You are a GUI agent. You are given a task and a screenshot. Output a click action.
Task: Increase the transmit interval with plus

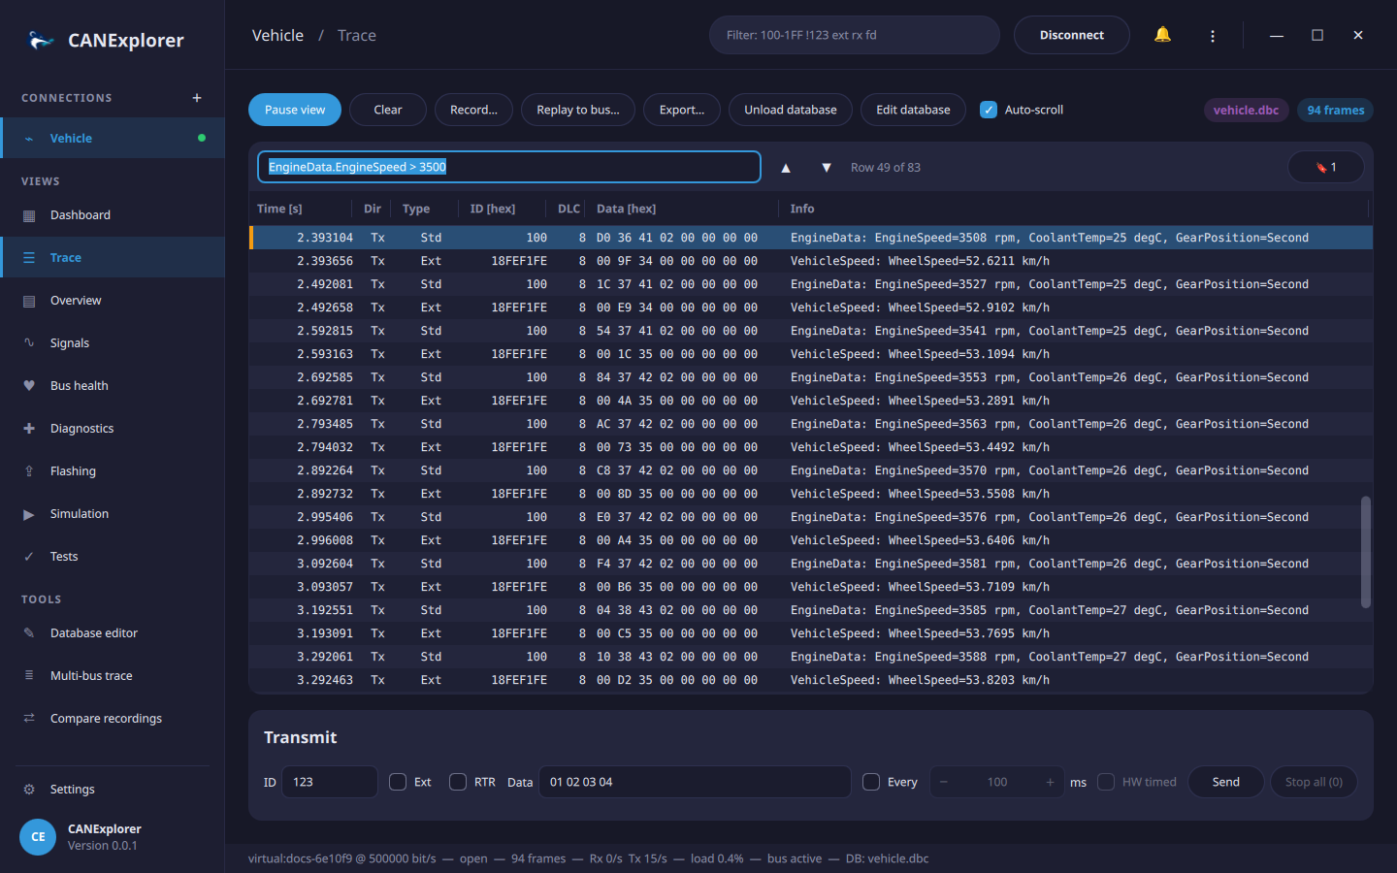(1050, 782)
